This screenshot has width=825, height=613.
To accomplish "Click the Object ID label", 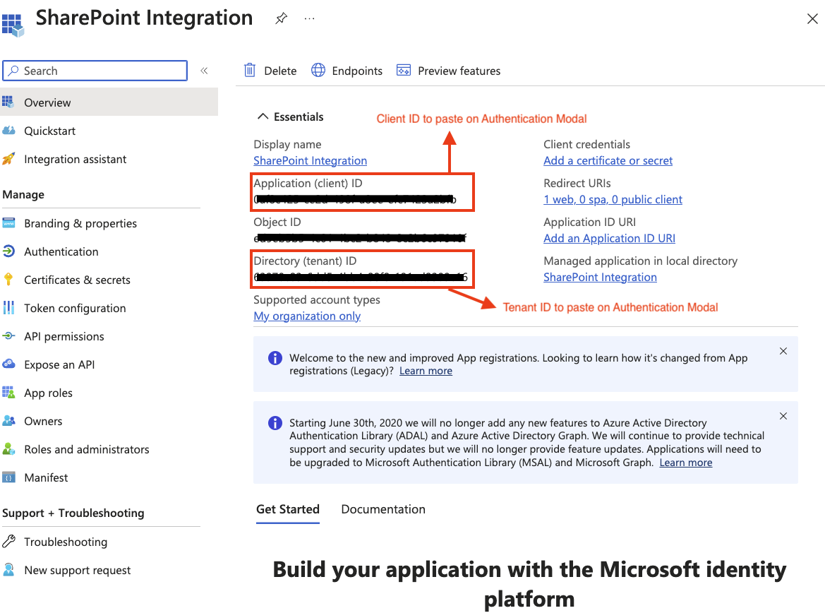I will (277, 222).
